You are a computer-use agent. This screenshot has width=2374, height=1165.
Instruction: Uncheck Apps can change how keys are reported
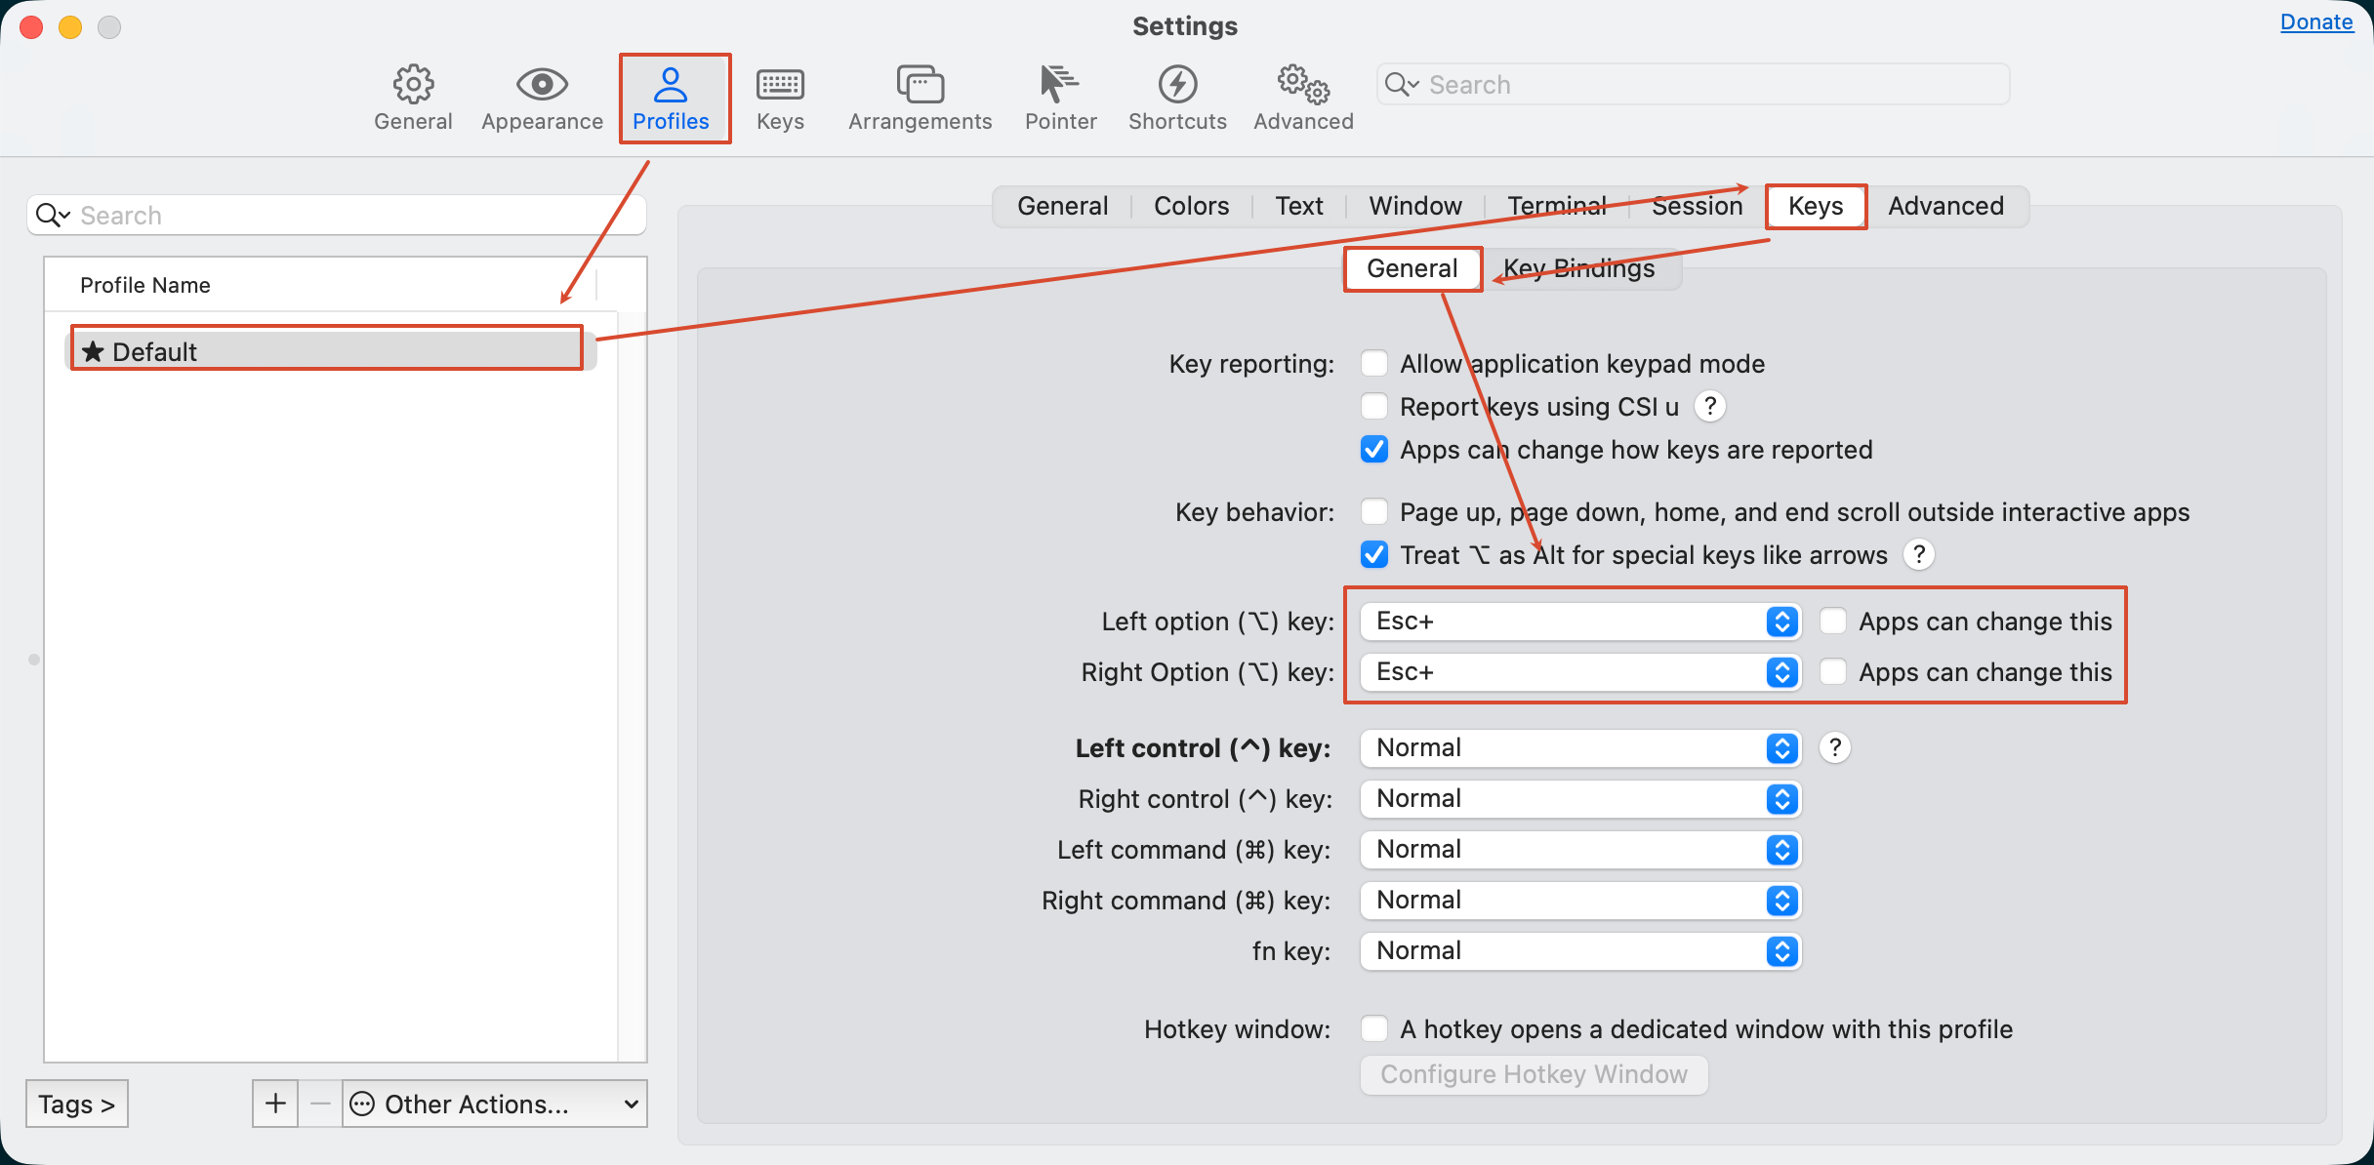point(1374,449)
